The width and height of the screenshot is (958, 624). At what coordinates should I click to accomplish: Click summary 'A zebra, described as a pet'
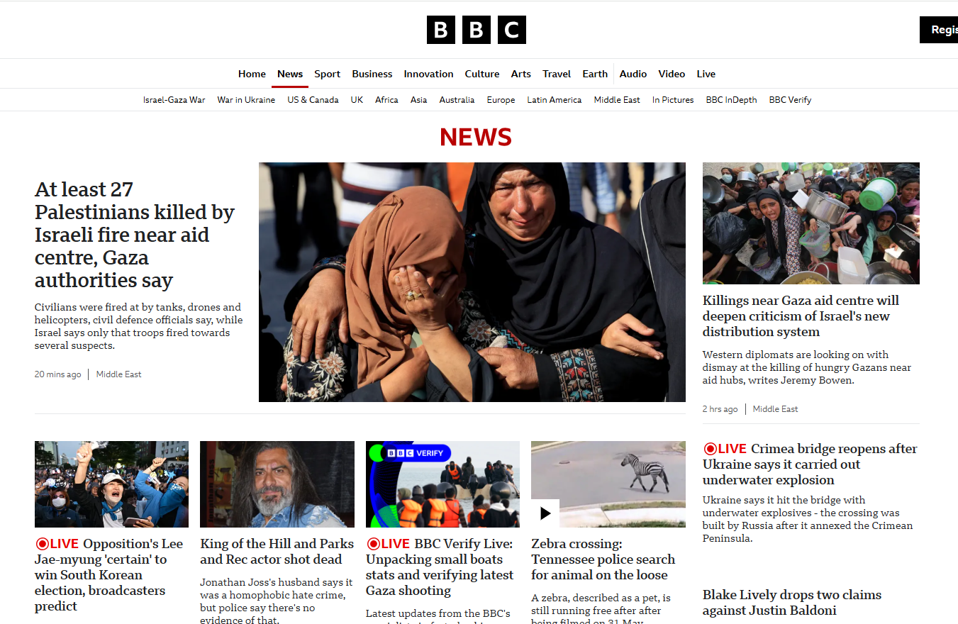click(x=601, y=608)
